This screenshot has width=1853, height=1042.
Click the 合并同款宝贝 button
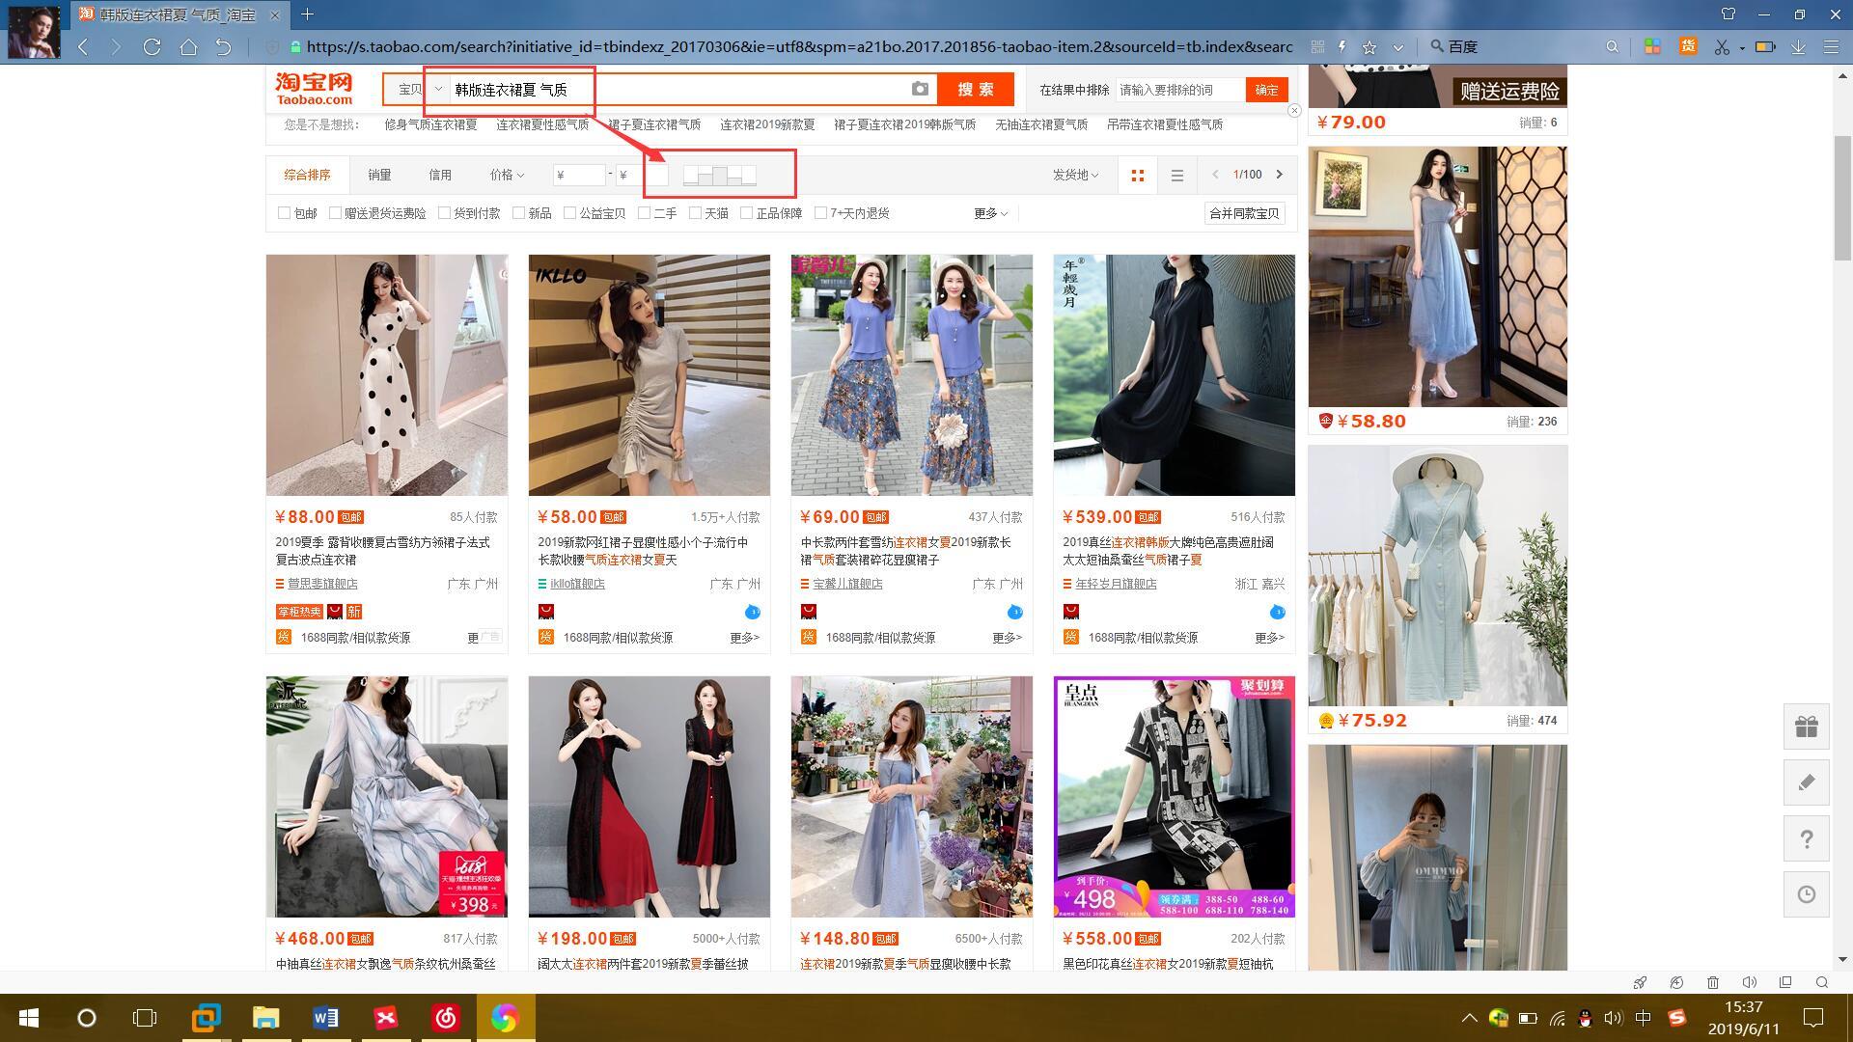(1244, 213)
